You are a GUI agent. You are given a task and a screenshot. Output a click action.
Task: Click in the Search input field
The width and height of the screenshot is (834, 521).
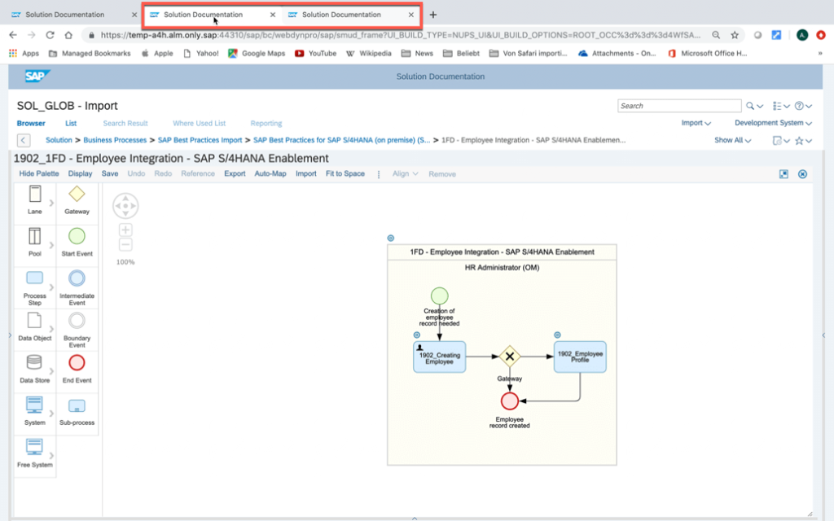pyautogui.click(x=679, y=106)
